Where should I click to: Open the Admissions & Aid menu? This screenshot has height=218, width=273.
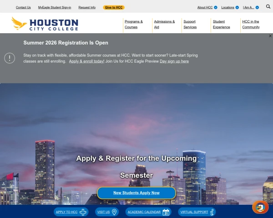coord(164,25)
